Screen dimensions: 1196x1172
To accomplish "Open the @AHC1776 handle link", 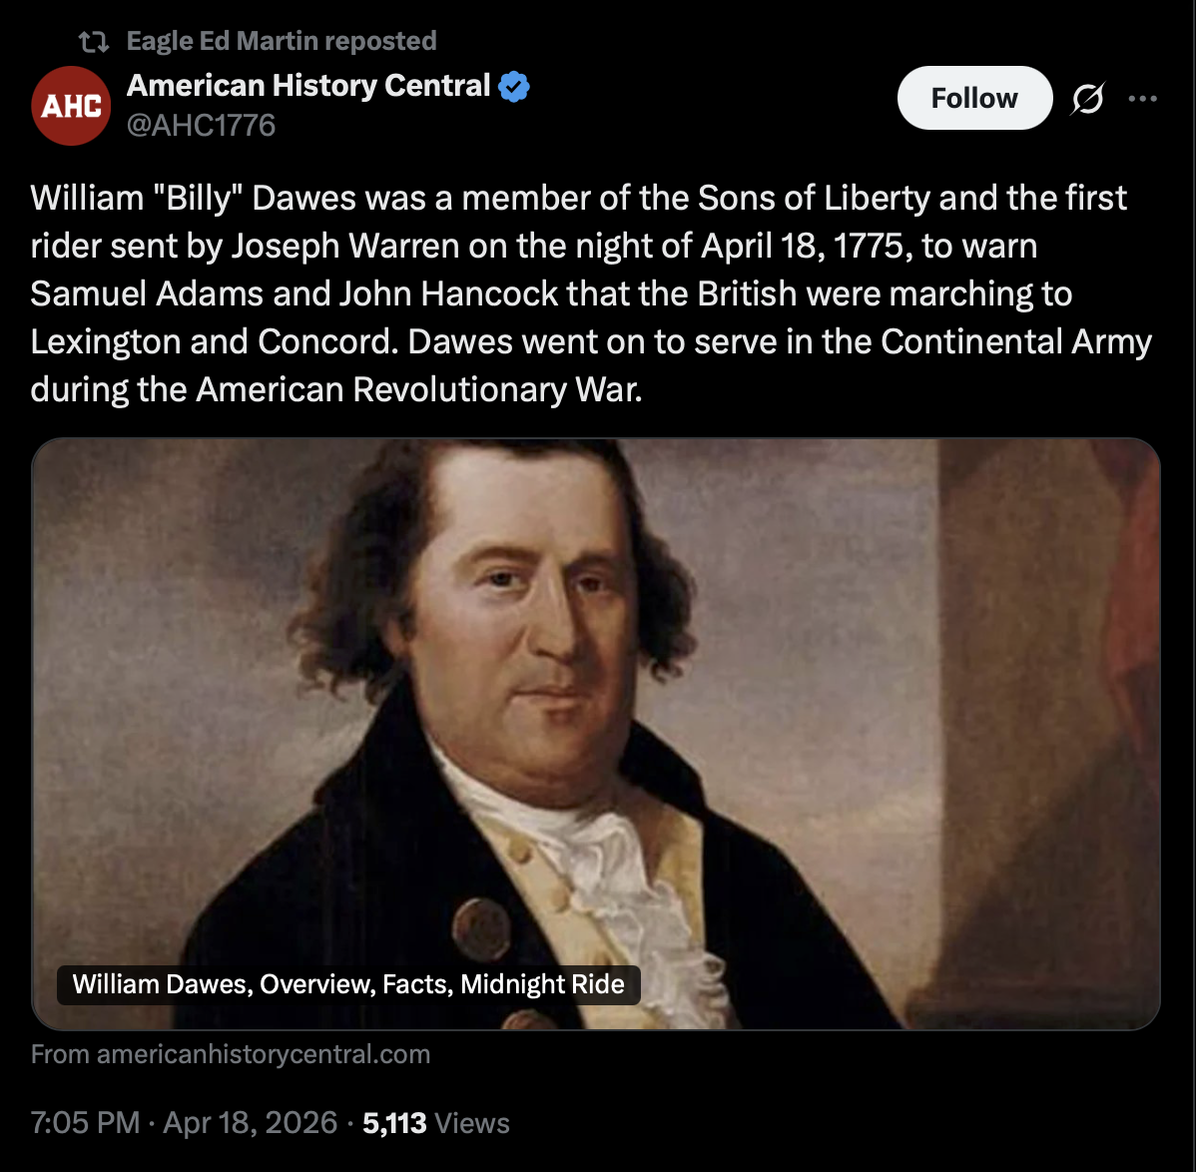I will [x=201, y=125].
